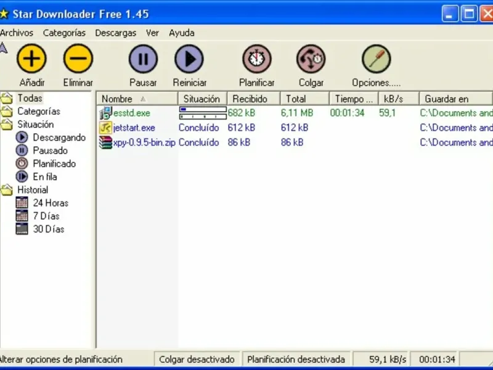The width and height of the screenshot is (493, 370).
Task: Click the Todas folder icon in sidebar
Action: (x=7, y=98)
